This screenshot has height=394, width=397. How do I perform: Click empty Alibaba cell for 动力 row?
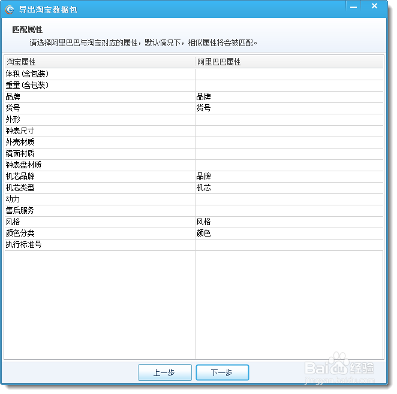[x=290, y=199]
